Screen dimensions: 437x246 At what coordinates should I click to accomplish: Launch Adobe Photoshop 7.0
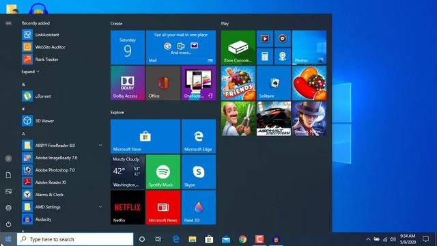62,170
